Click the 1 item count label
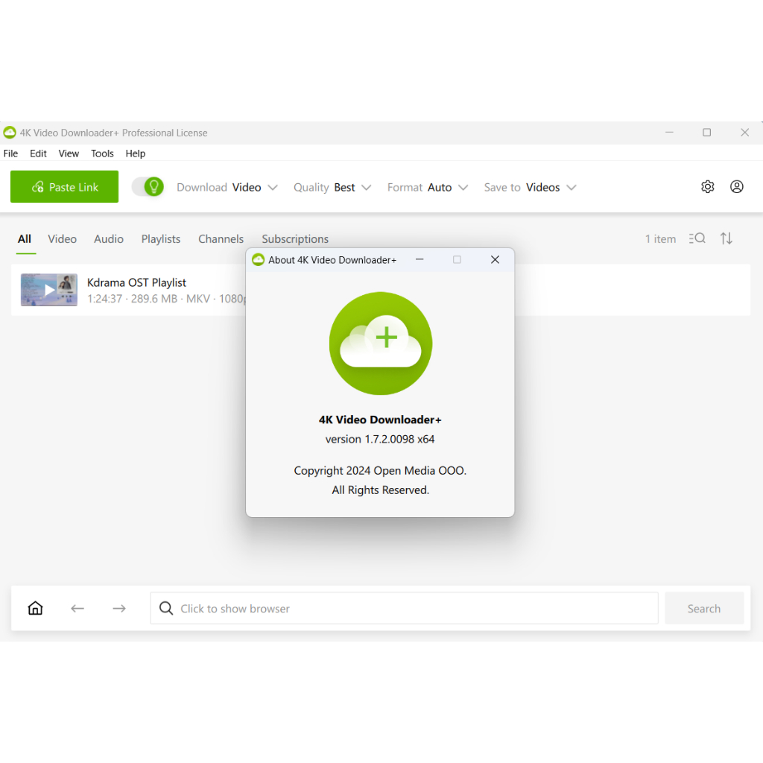The width and height of the screenshot is (763, 763). [x=660, y=239]
